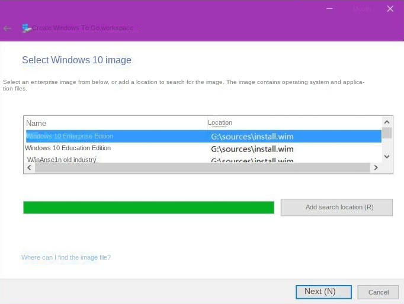The width and height of the screenshot is (404, 304).
Task: Close the Windows To Go wizard
Action: pos(390,9)
